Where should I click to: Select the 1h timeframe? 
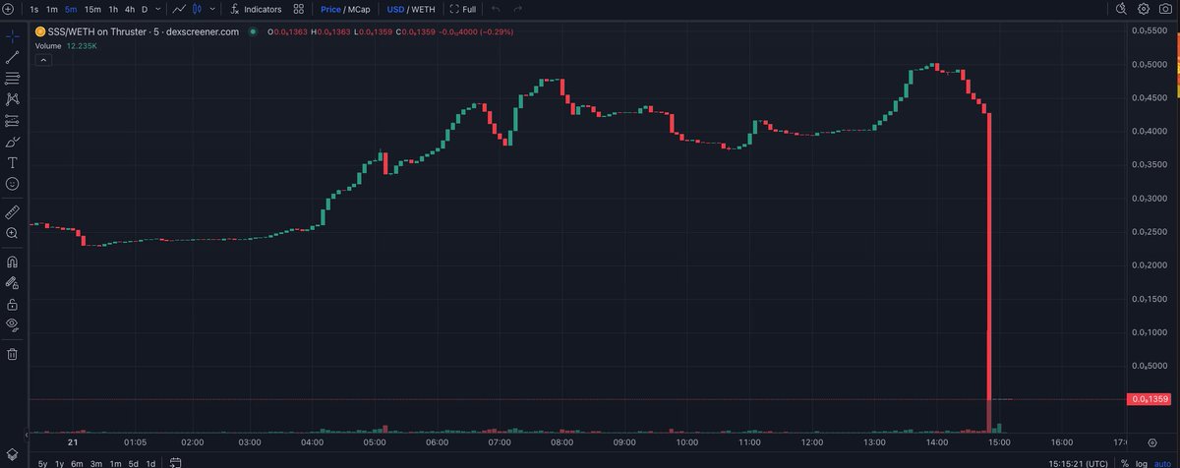click(x=113, y=9)
